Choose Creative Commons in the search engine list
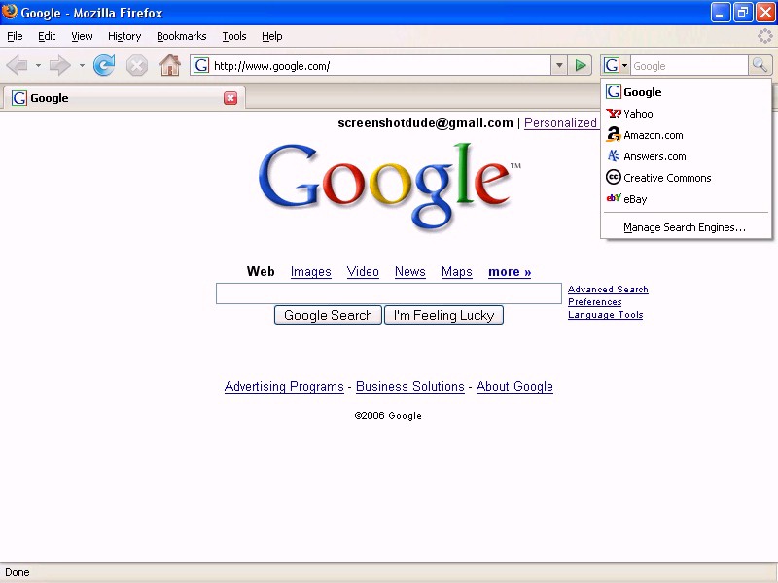This screenshot has width=778, height=583. pyautogui.click(x=686, y=178)
